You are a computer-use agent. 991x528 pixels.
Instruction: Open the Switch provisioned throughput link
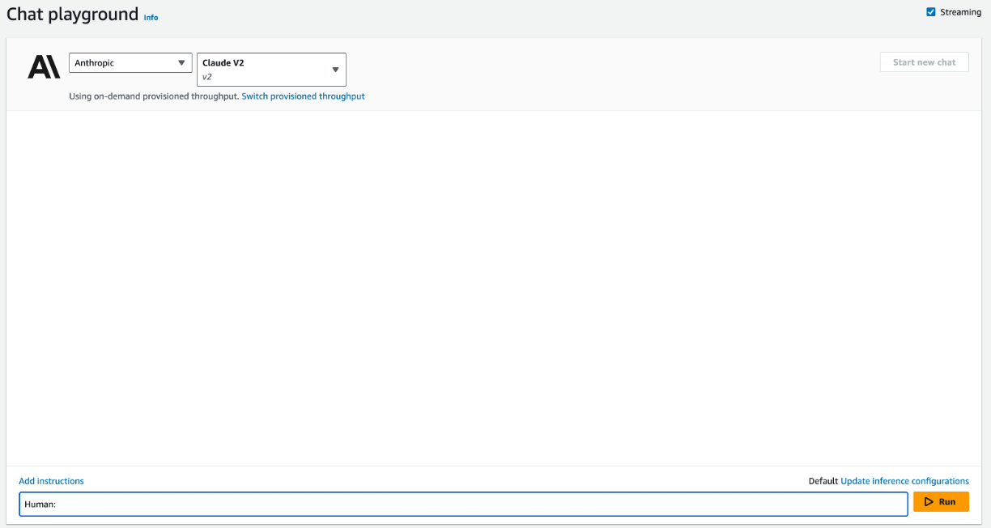[x=303, y=96]
